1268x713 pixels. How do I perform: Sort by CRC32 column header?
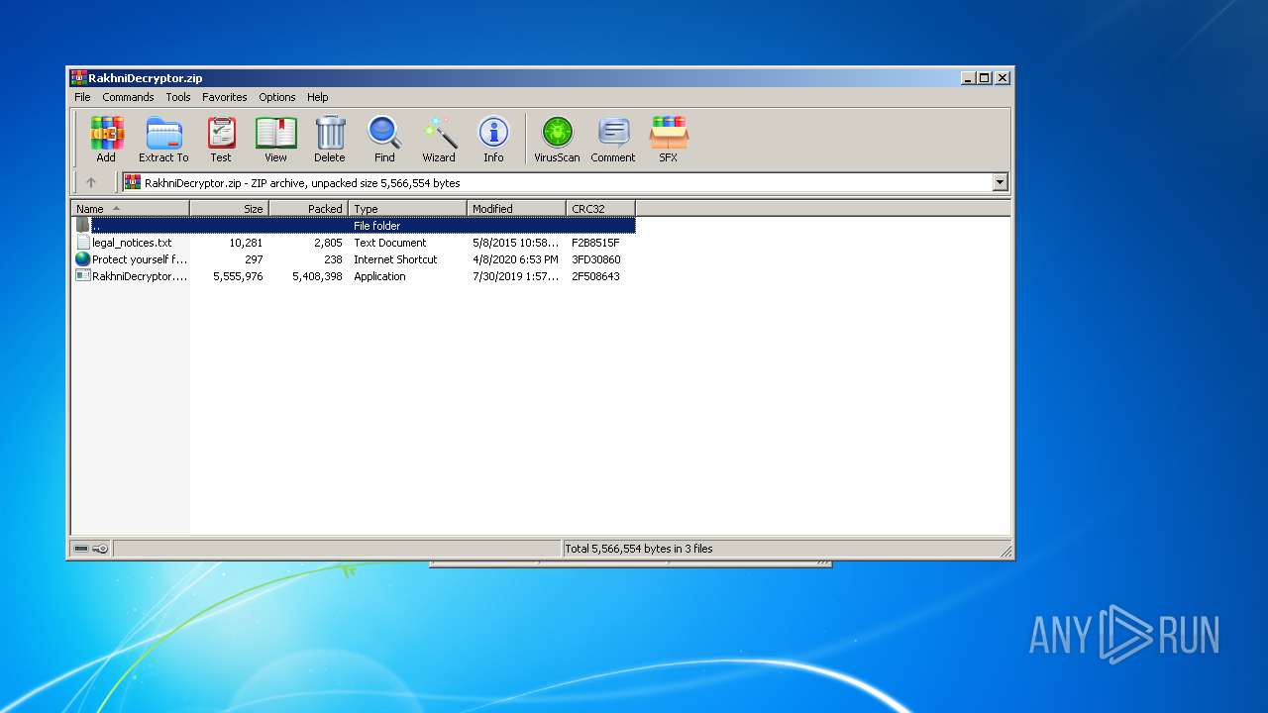601,209
